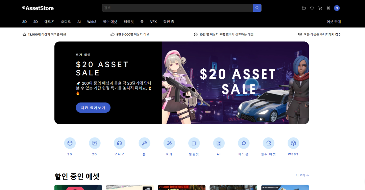Open the Village Interiors Kit asset thumbnail
The width and height of the screenshot is (365, 190).
point(181,187)
